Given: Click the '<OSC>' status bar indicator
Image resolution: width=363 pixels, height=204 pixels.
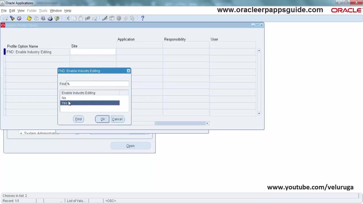Looking at the screenshot, I should 110,201.
